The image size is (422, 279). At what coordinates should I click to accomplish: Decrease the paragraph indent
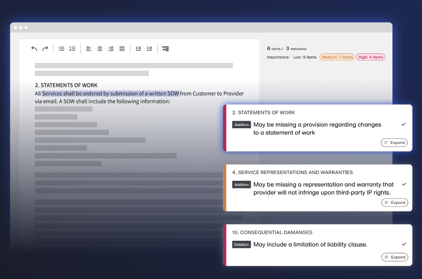tap(138, 49)
